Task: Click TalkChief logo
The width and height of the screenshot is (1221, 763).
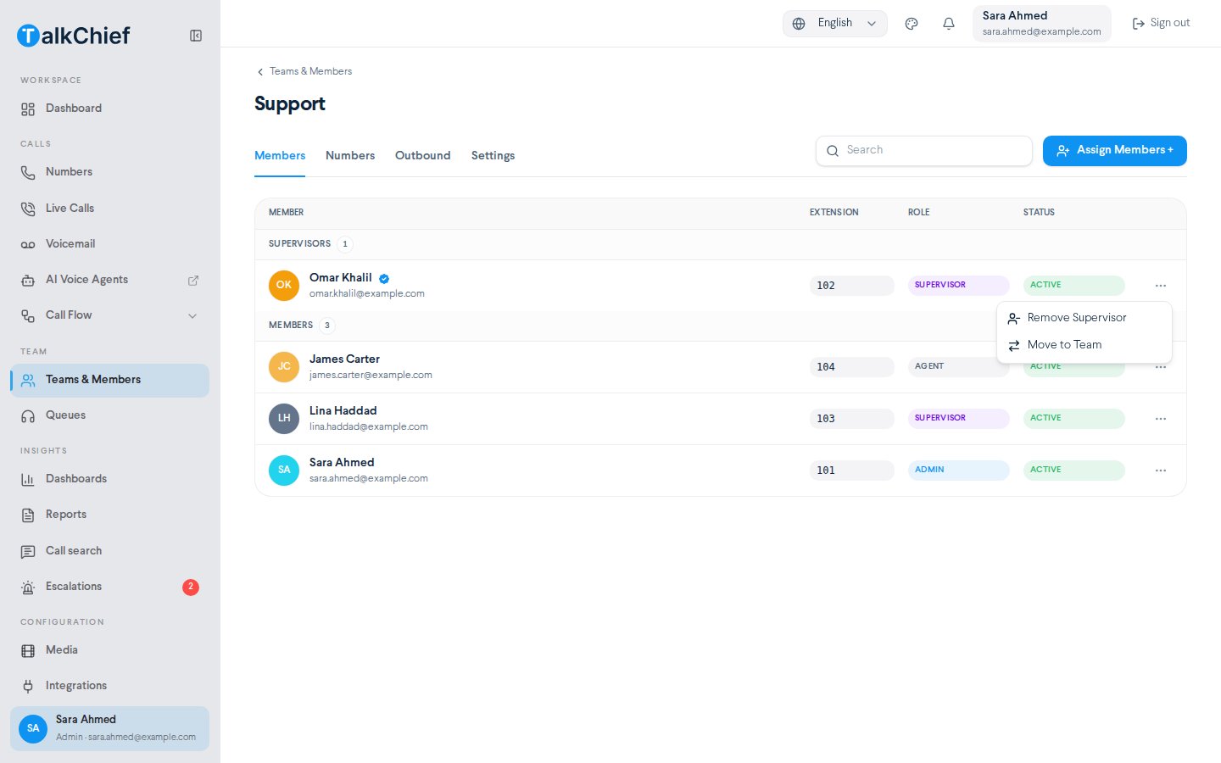Action: [74, 36]
